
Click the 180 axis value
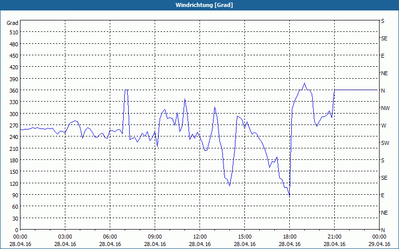tap(14, 160)
